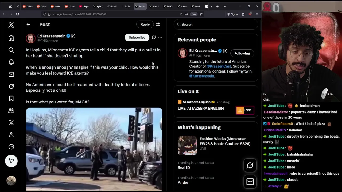The width and height of the screenshot is (342, 192).
Task: Click Ed Krassenstein's name in post header
Action: 51,36
